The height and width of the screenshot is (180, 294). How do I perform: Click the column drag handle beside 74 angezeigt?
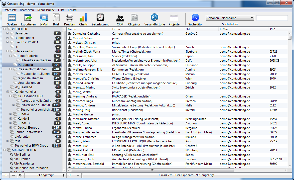(x=64, y=175)
